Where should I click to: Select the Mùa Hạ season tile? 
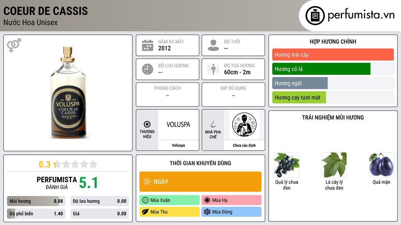[x=231, y=200]
